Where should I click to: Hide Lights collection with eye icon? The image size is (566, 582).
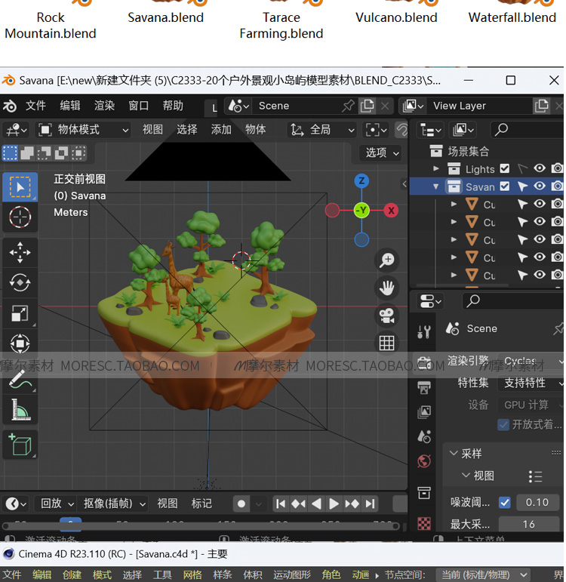tap(540, 168)
